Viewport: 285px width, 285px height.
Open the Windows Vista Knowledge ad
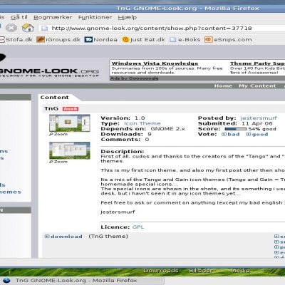point(155,63)
